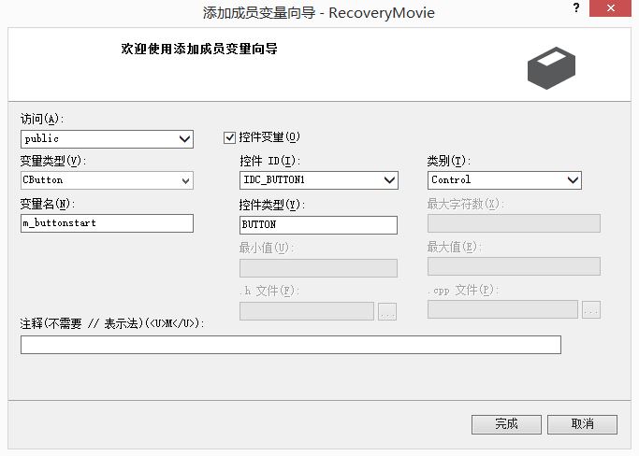The width and height of the screenshot is (639, 456).
Task: Click the 完成 finish button
Action: click(506, 424)
